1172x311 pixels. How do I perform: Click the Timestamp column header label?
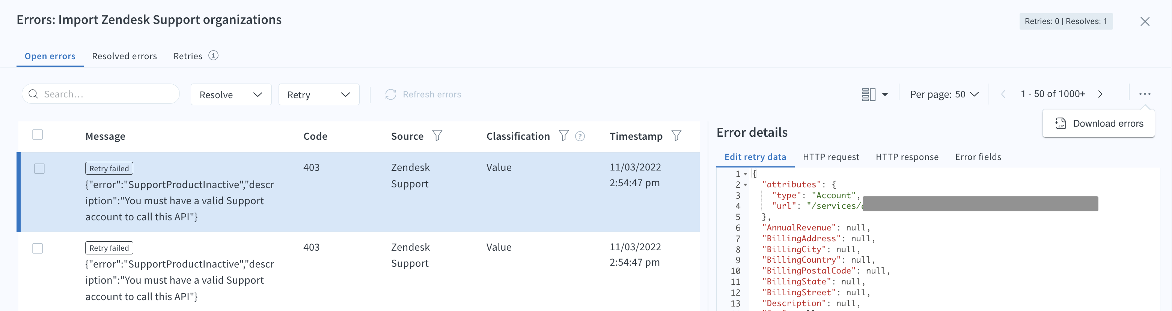pyautogui.click(x=636, y=136)
